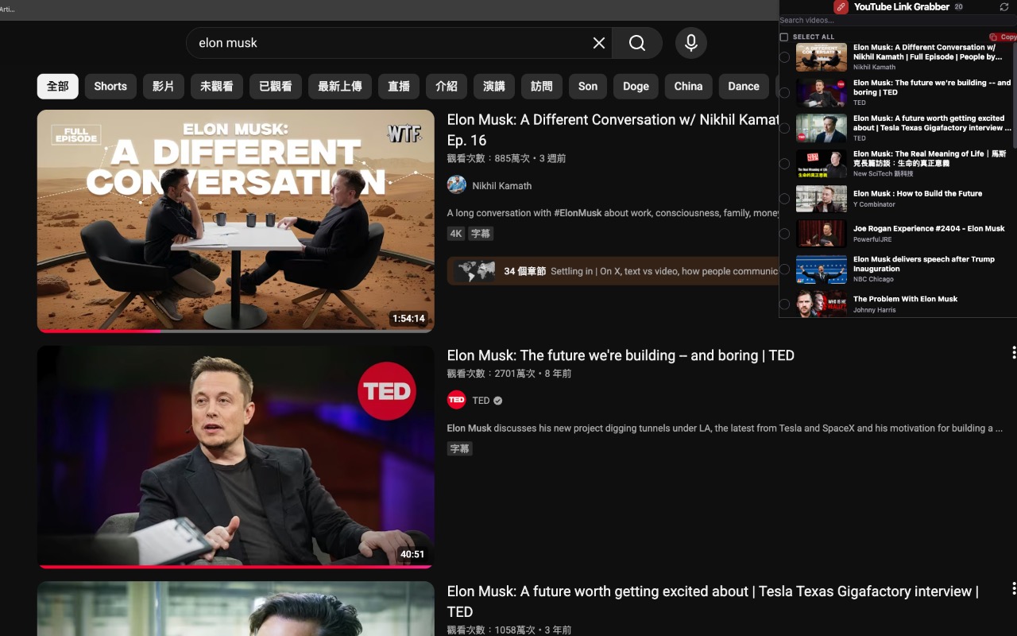The height and width of the screenshot is (636, 1017).
Task: Open the Joe Rogan Experience thumbnail in Link Grabber
Action: [x=821, y=233]
